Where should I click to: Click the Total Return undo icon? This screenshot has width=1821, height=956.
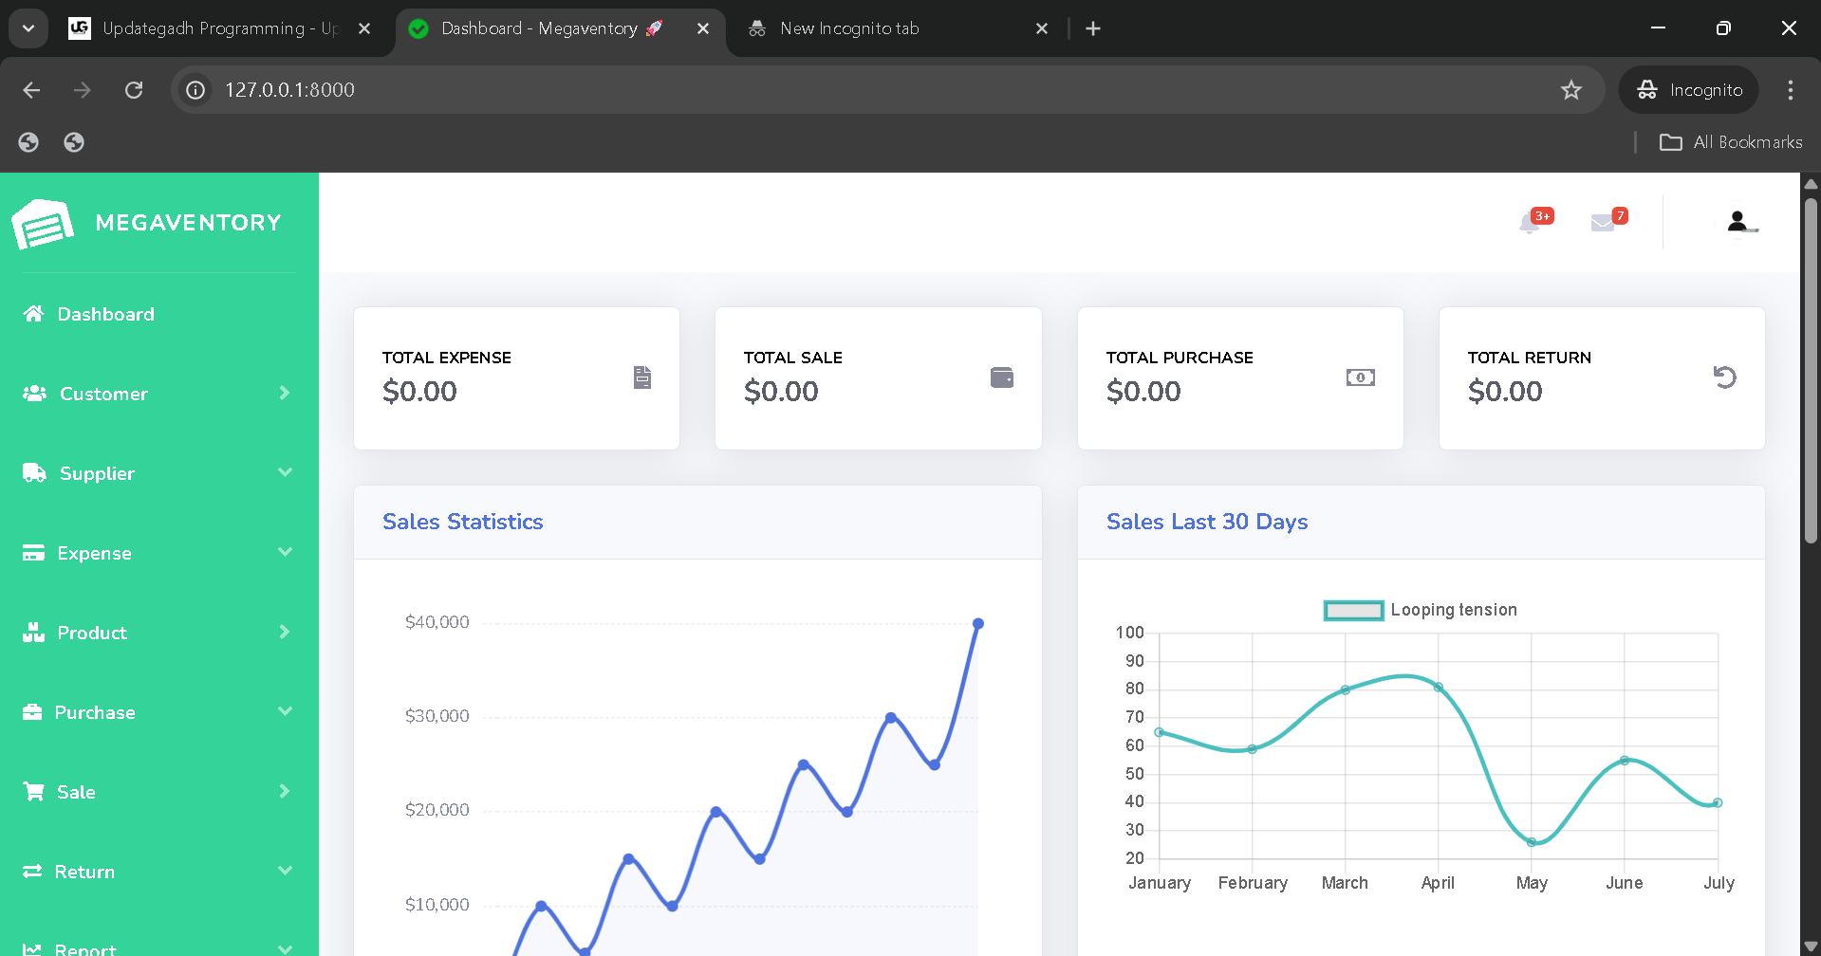coord(1724,377)
